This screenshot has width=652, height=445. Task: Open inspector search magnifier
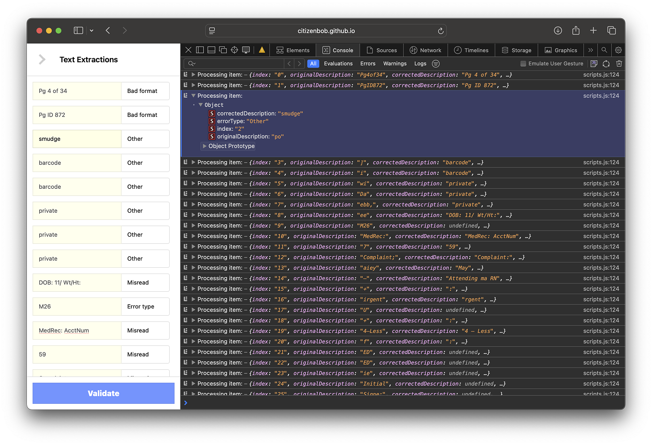click(x=604, y=50)
